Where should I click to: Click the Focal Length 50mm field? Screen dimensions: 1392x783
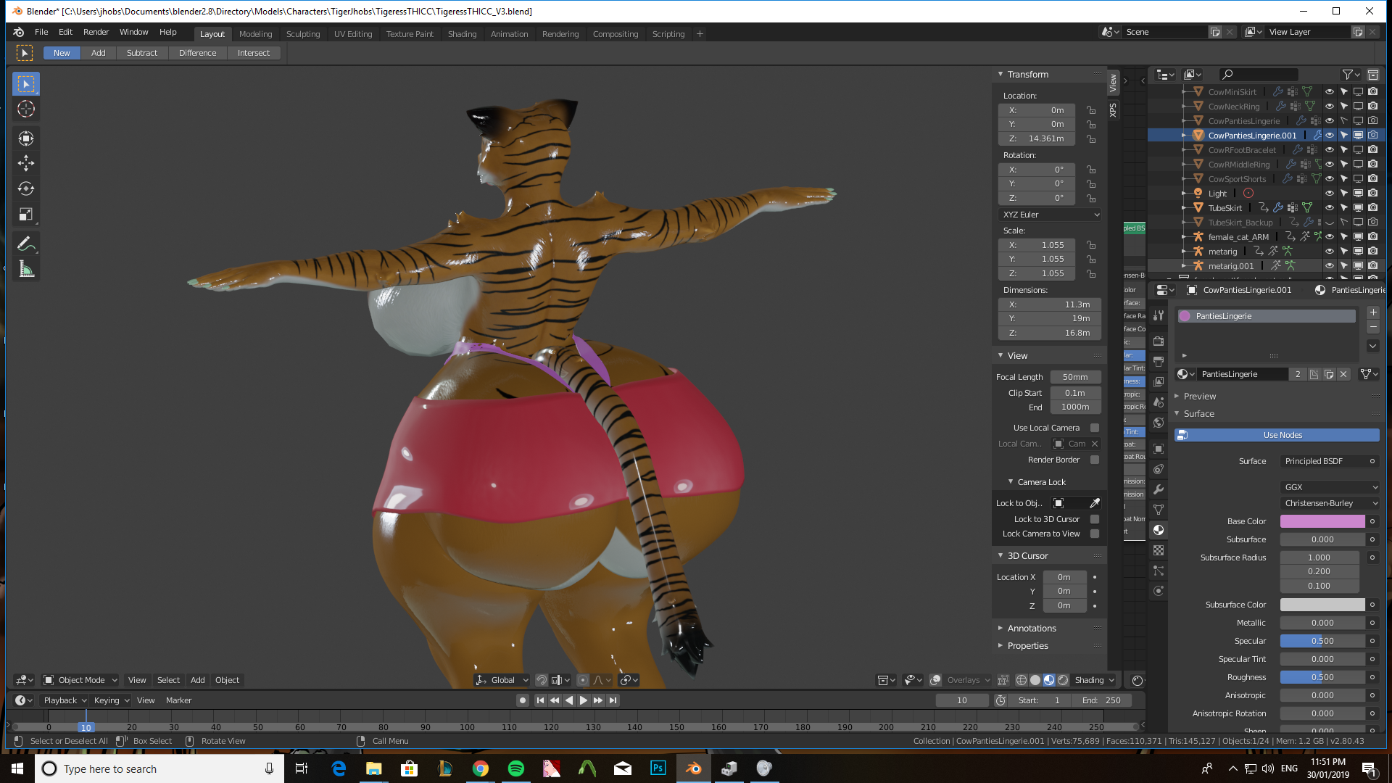[1075, 377]
